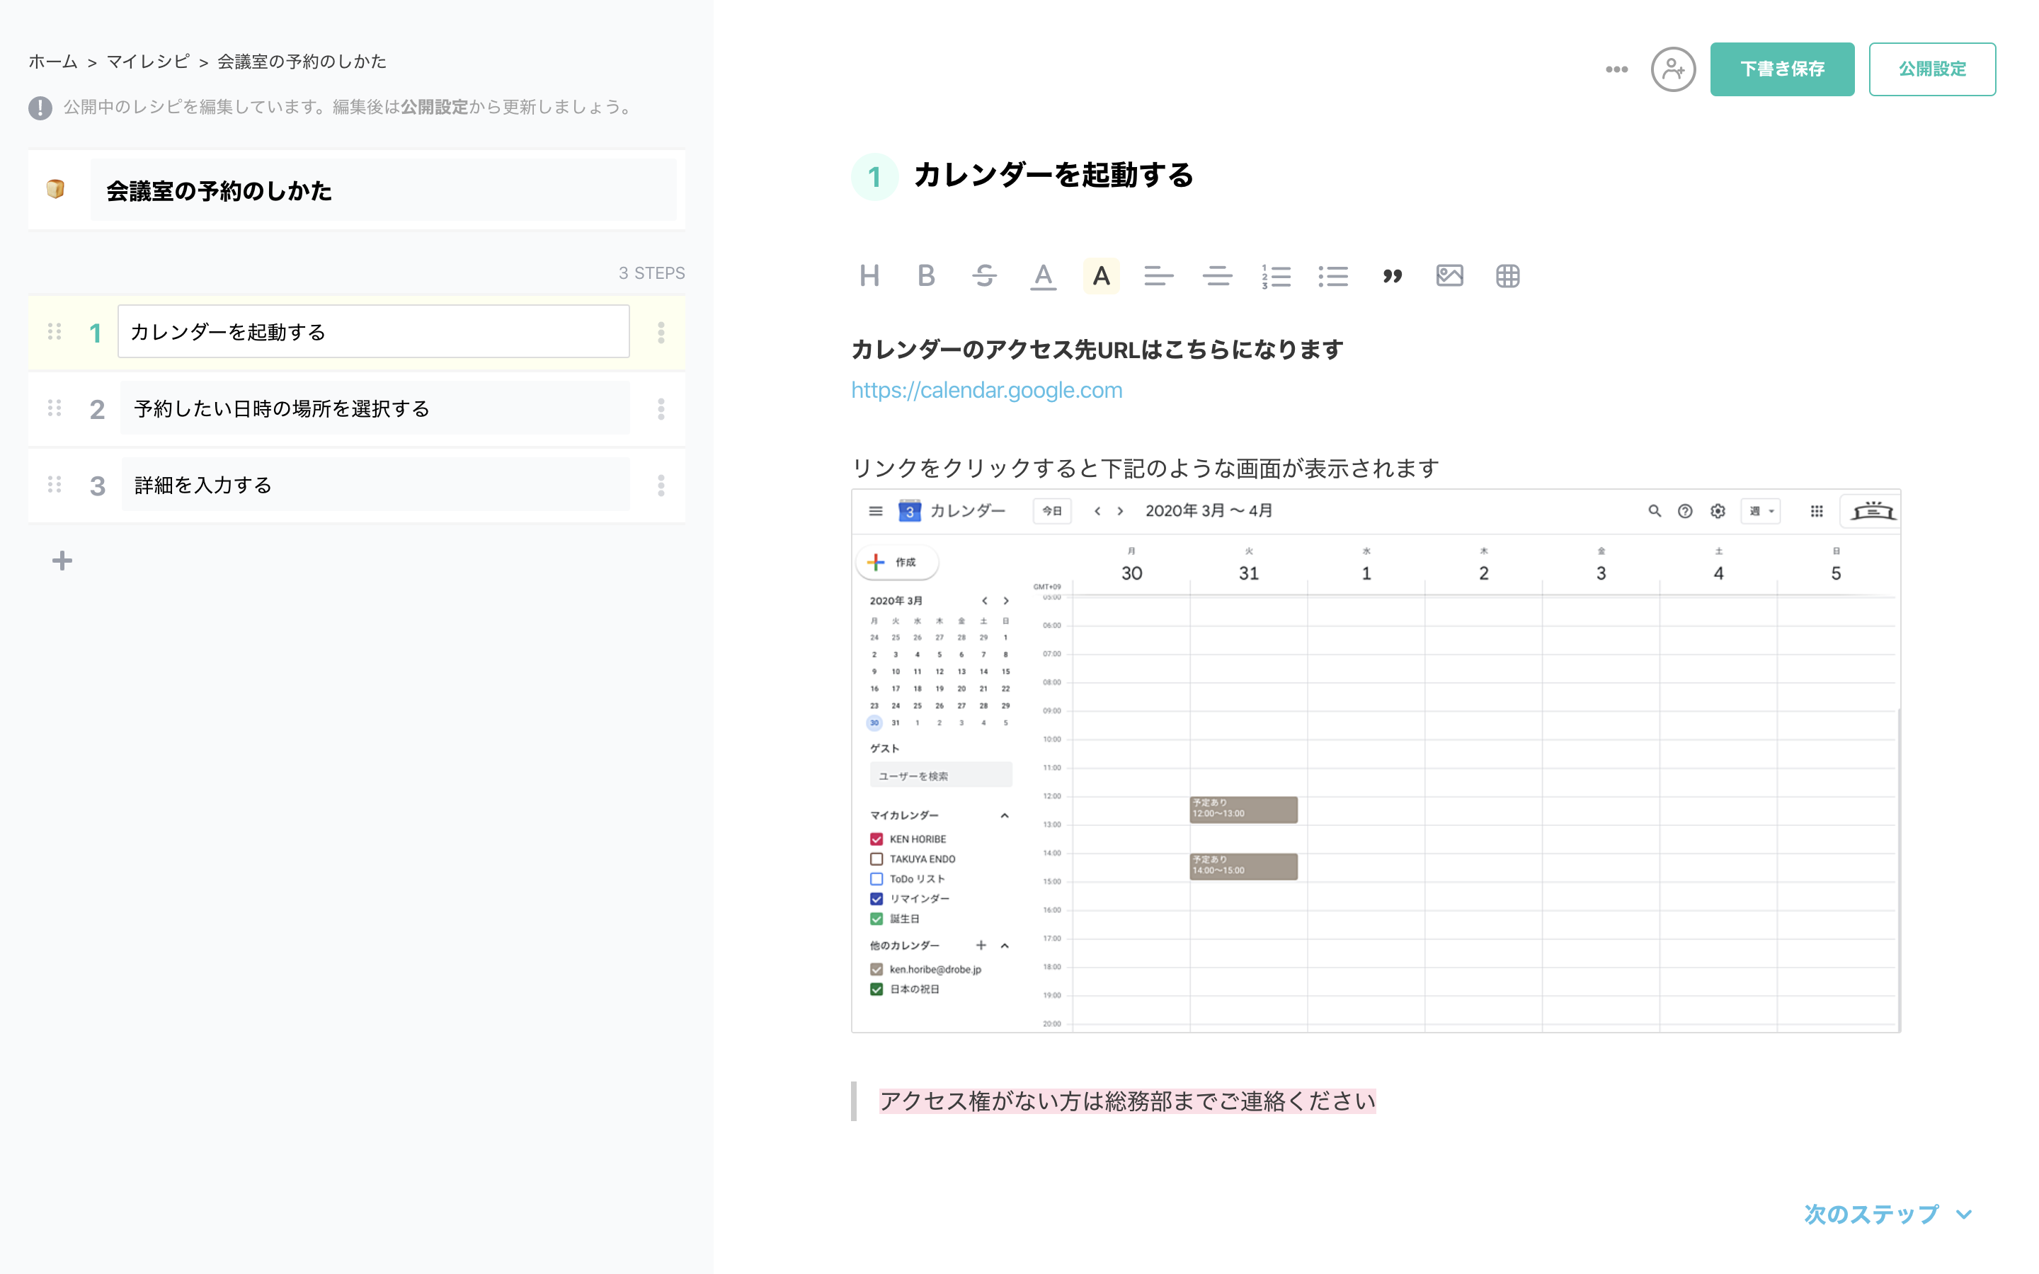
Task: Toggle bold formatting in toolbar
Action: point(926,275)
